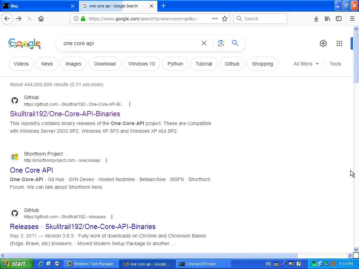The width and height of the screenshot is (359, 269).
Task: Click the EN language indicator
Action: point(268,264)
